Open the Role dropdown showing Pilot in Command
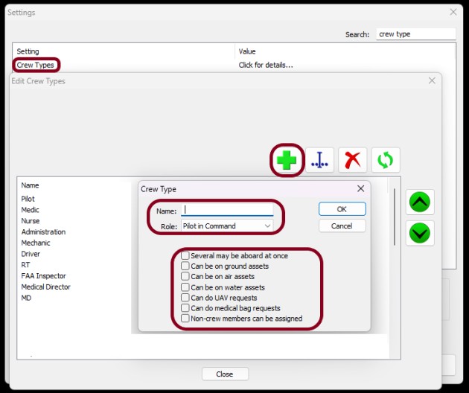The width and height of the screenshot is (469, 393). (x=227, y=226)
